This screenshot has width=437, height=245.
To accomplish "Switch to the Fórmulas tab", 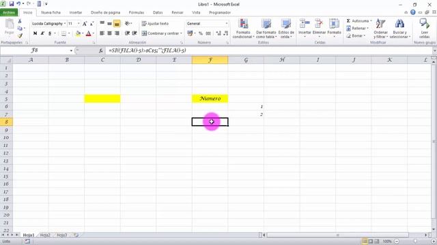I will pyautogui.click(x=137, y=12).
